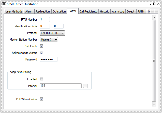Disable the Set Clock checkbox
The width and height of the screenshot is (162, 113).
tap(42, 46)
